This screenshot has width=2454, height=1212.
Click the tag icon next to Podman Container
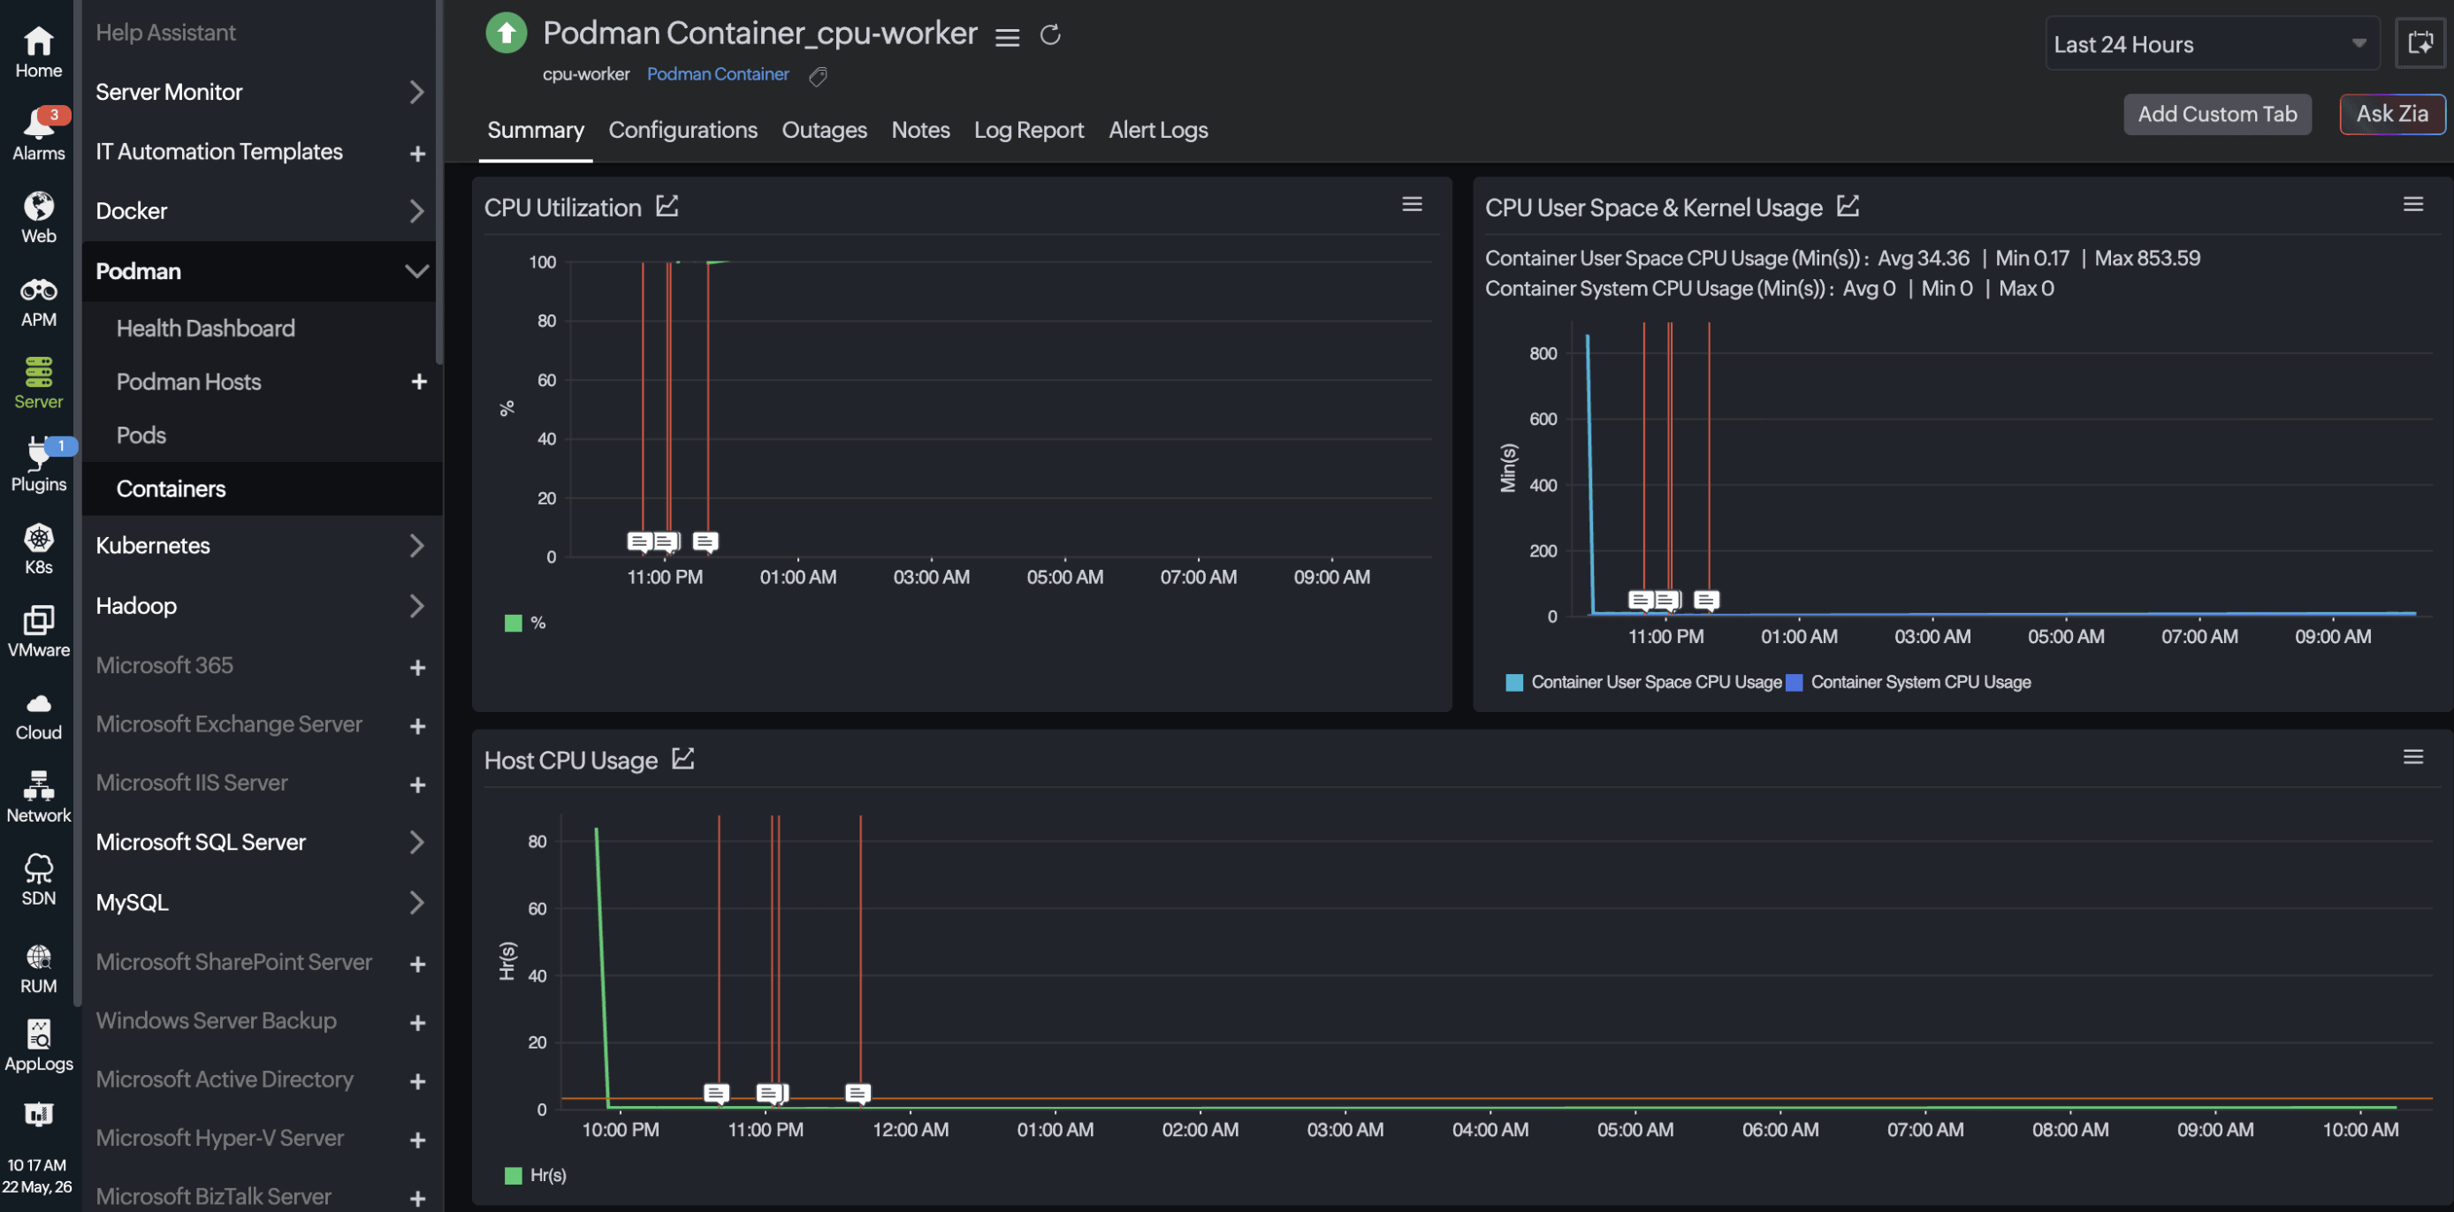(818, 76)
